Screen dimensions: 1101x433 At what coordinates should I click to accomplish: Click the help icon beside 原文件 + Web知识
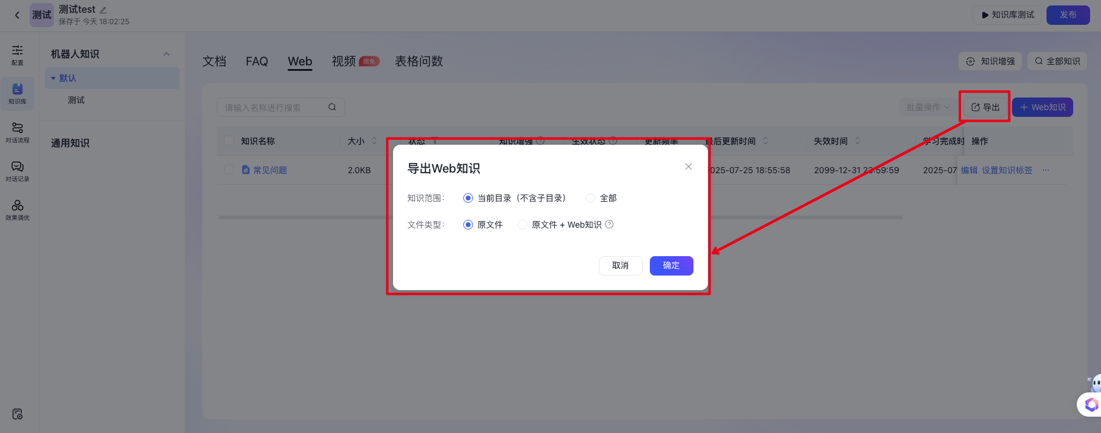[x=609, y=224]
